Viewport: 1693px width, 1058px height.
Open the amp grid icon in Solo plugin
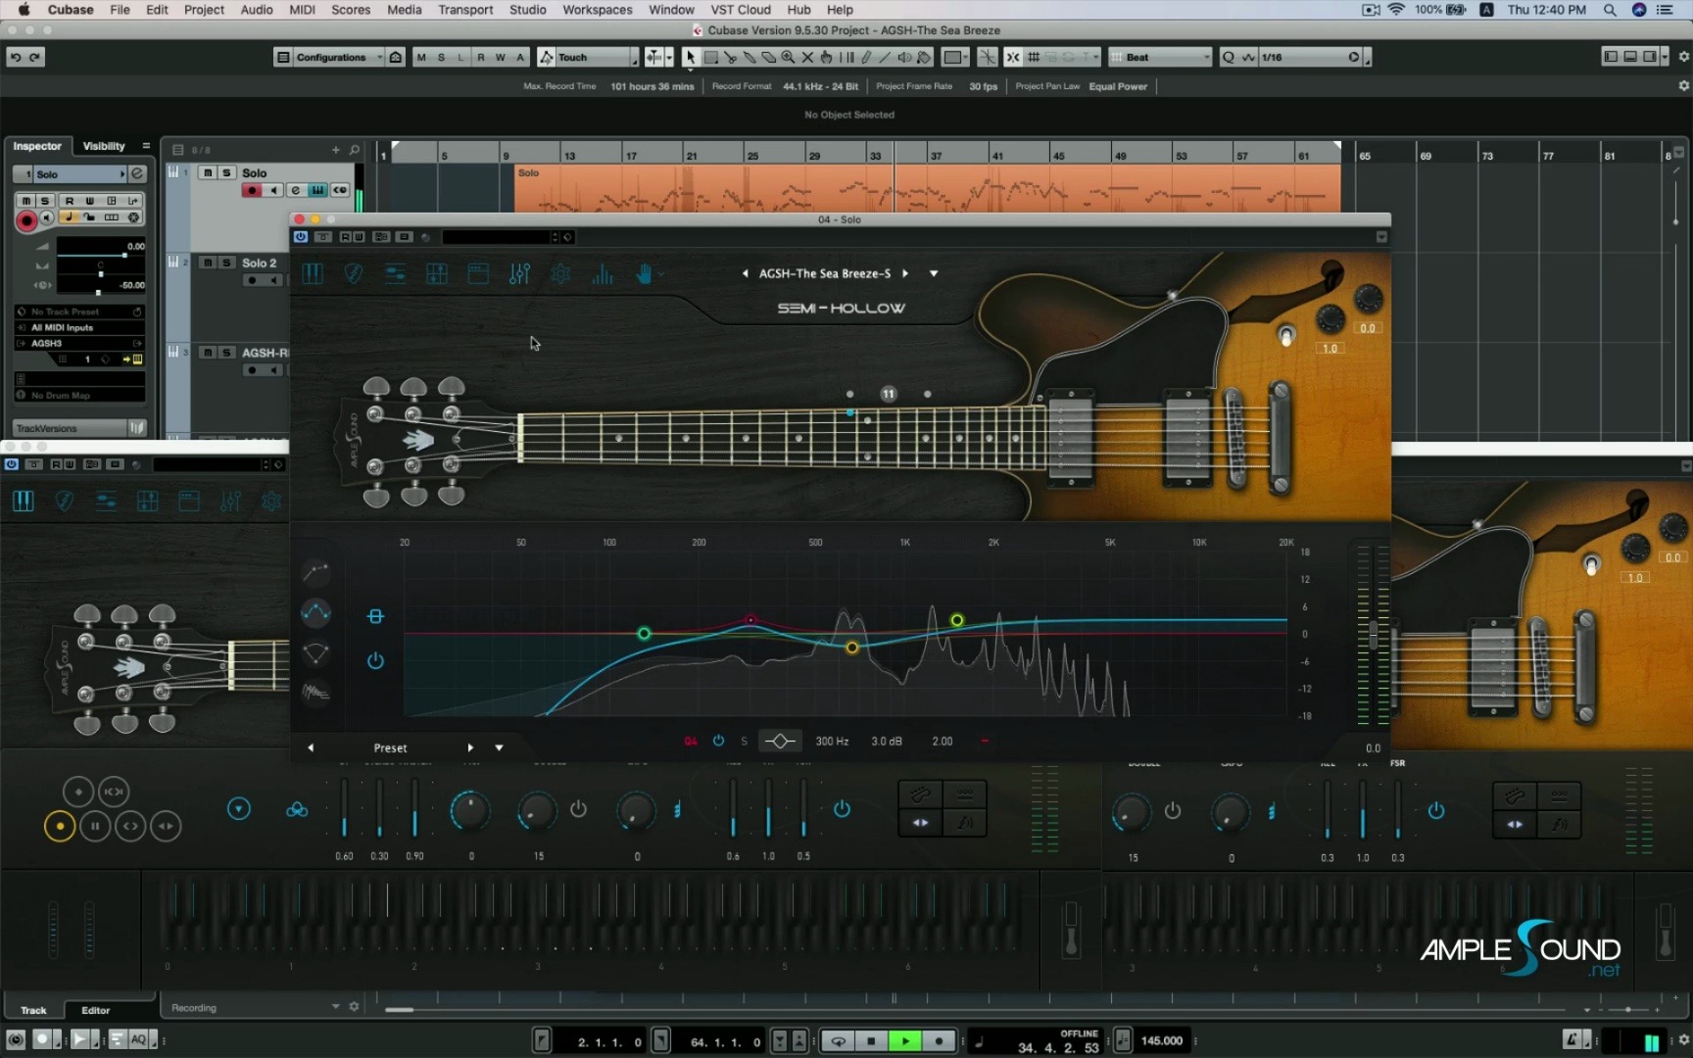(437, 274)
